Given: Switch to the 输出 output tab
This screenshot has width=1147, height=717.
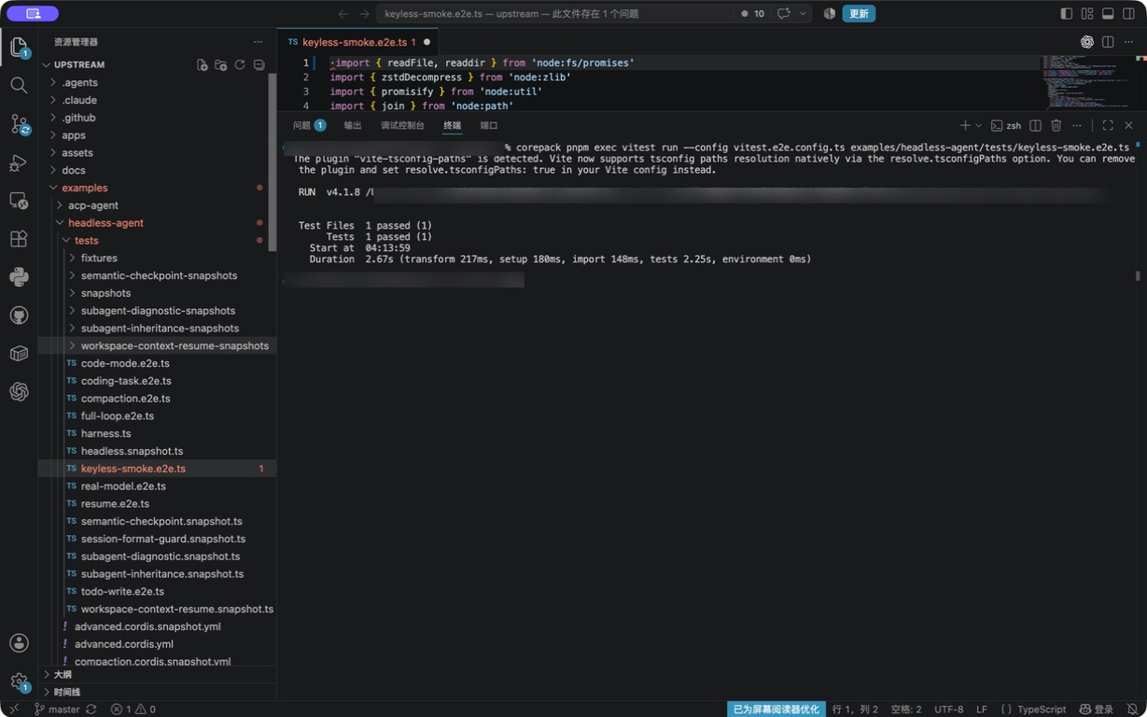Looking at the screenshot, I should pyautogui.click(x=353, y=125).
